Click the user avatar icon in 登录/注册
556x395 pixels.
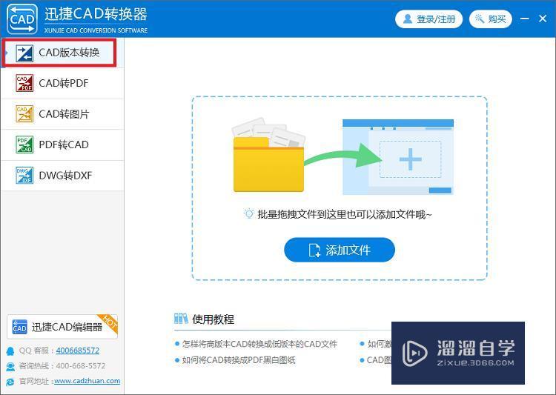pos(408,19)
